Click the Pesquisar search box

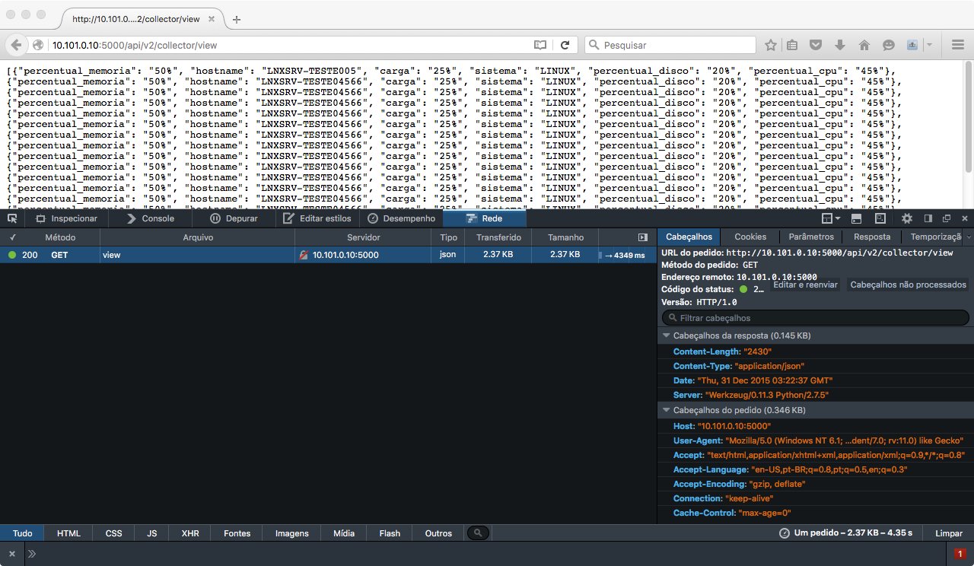pyautogui.click(x=670, y=45)
